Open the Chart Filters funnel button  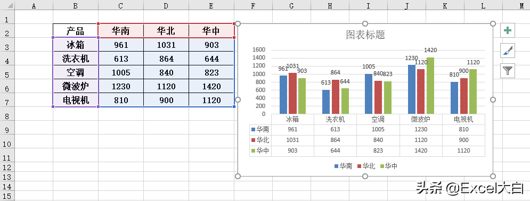pos(507,71)
